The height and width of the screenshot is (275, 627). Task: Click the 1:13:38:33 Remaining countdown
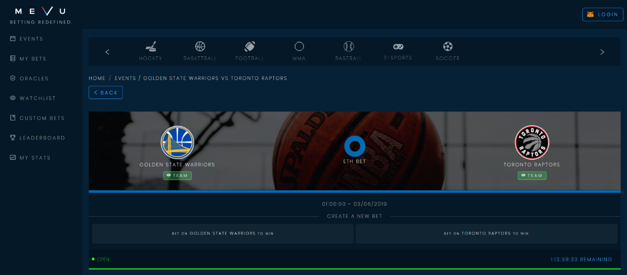(x=581, y=260)
